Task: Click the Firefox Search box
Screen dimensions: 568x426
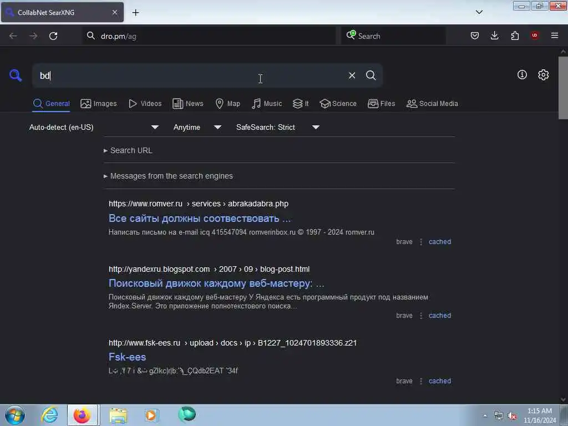Action: pyautogui.click(x=393, y=36)
